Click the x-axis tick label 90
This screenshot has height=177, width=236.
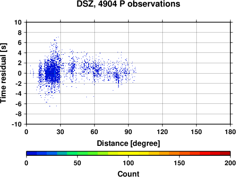coord(128,132)
